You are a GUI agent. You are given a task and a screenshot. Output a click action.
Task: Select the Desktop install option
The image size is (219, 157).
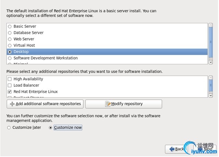coord(10,52)
